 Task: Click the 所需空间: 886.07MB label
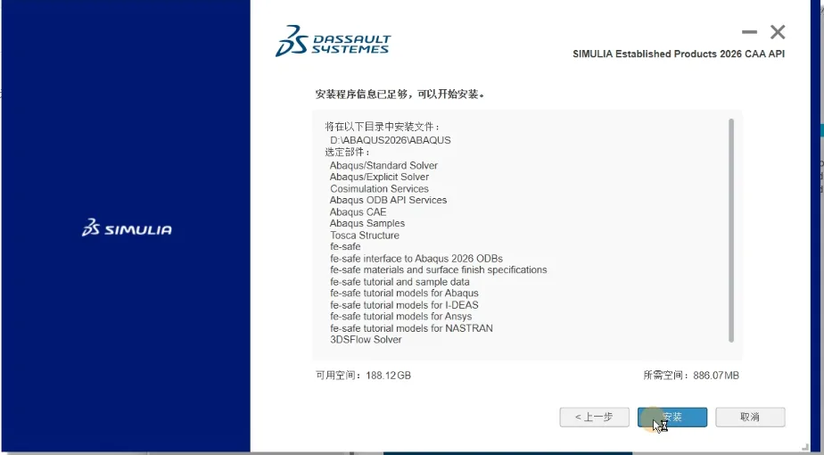(x=691, y=376)
